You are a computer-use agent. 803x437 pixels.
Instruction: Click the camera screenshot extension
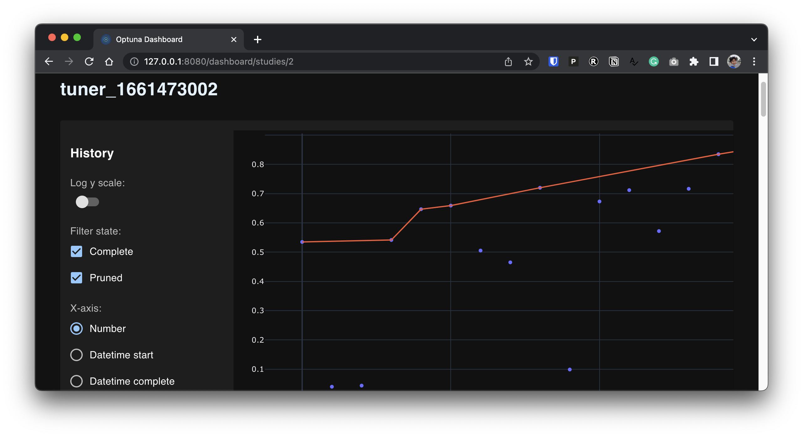[674, 61]
